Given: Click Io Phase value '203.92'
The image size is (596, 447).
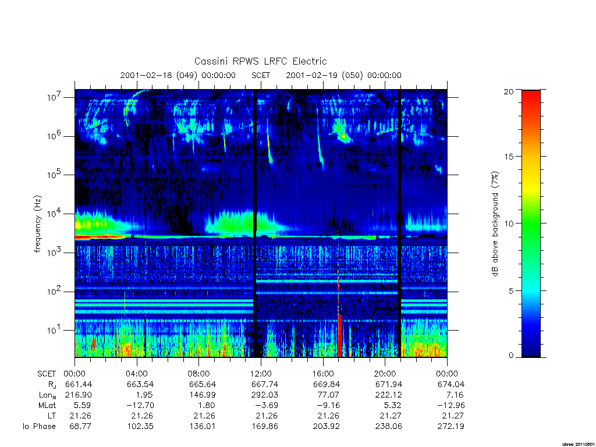Looking at the screenshot, I should click(x=327, y=427).
